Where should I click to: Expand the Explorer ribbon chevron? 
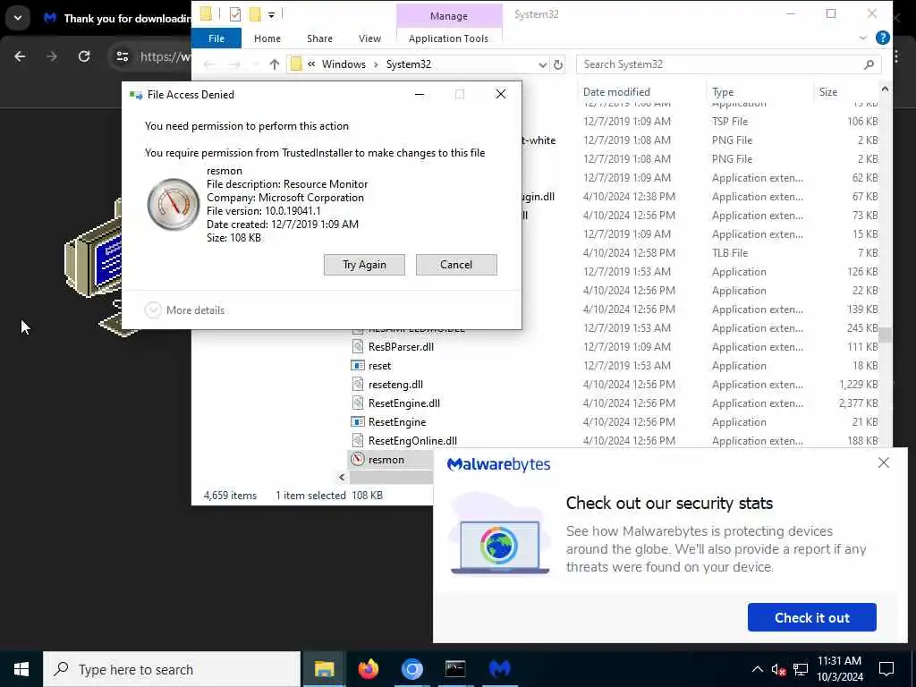coord(862,38)
